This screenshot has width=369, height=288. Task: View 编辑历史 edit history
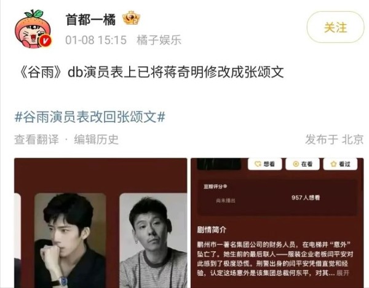tap(96, 139)
